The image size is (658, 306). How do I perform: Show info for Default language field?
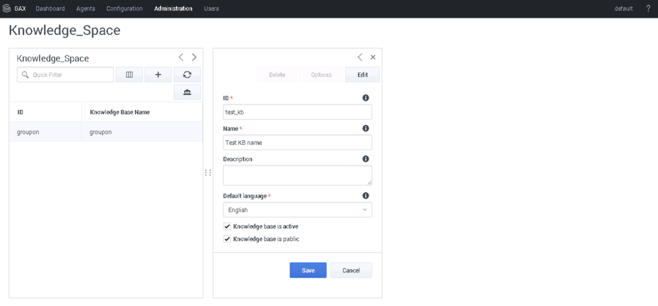(x=366, y=195)
